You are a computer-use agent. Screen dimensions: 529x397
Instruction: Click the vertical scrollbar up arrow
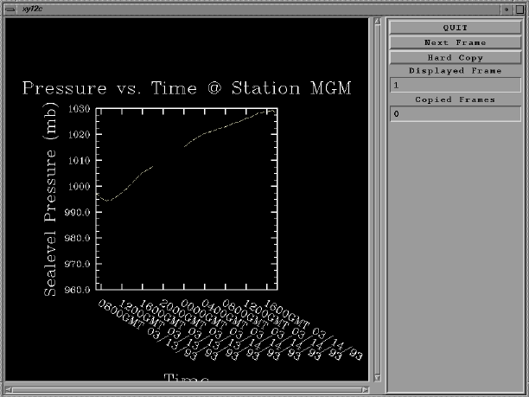click(377, 22)
